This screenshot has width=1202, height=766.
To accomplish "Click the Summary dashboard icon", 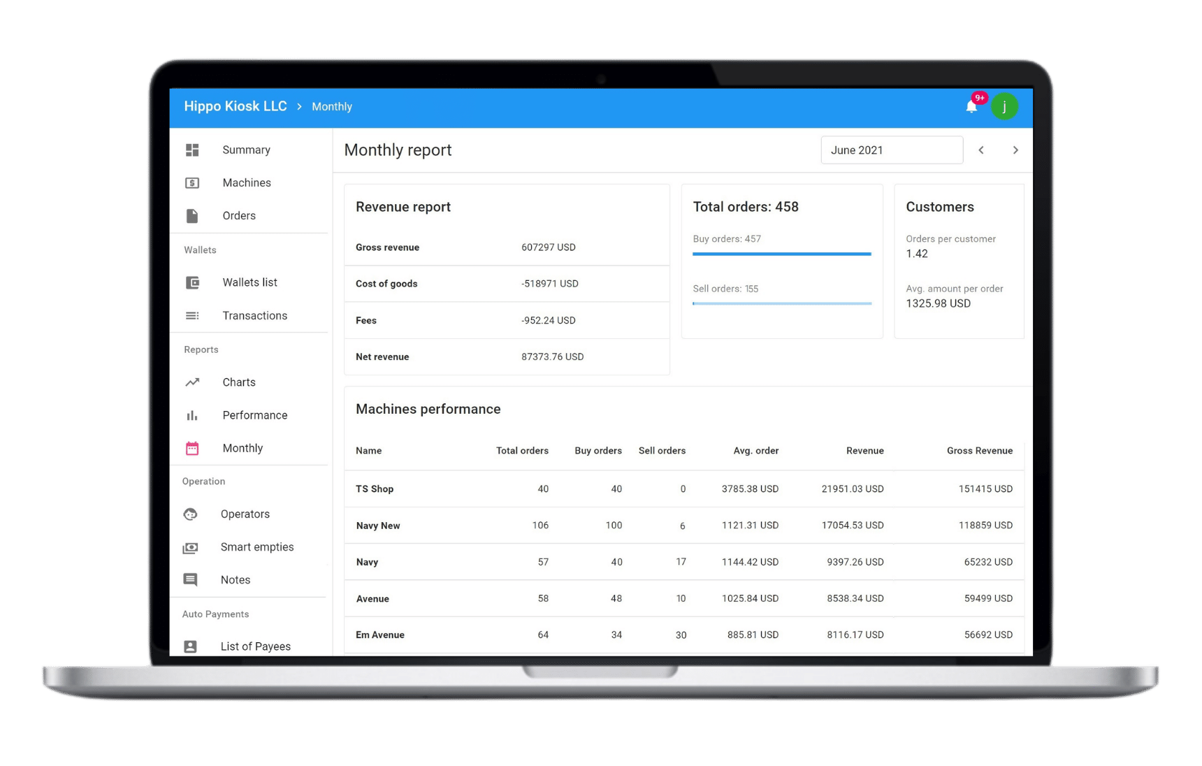I will coord(192,150).
